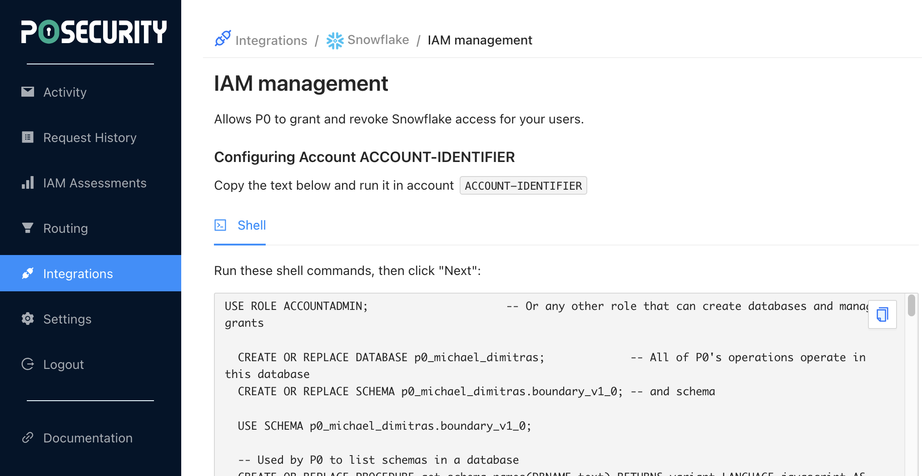Go to Integrations via breadcrumb link
This screenshot has height=476, width=922.
(271, 40)
